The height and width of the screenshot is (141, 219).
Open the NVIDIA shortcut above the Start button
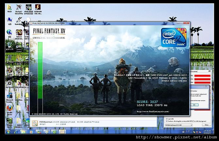[x=9, y=122]
